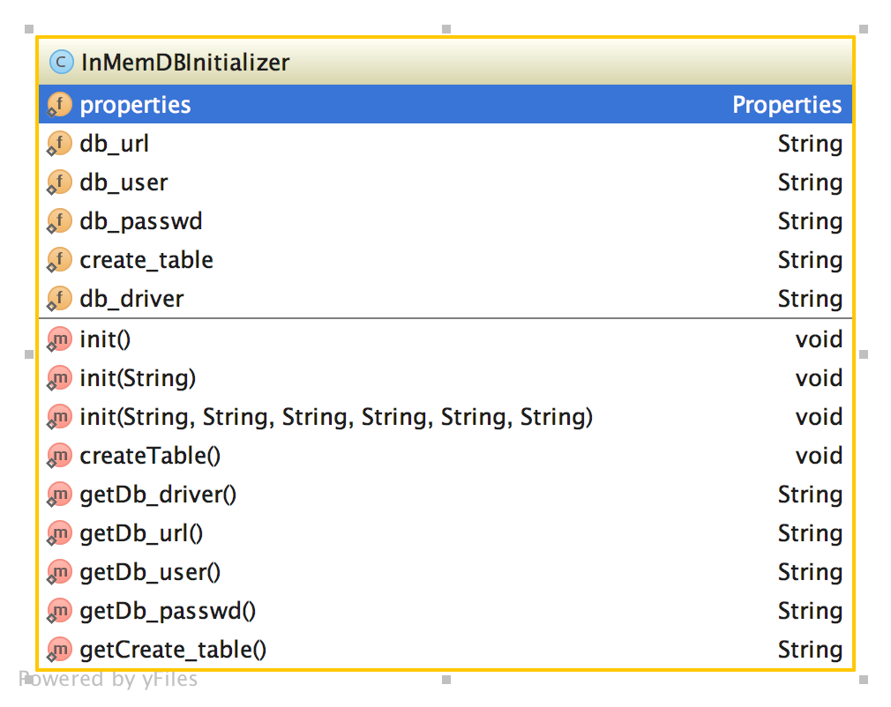The width and height of the screenshot is (891, 707).
Task: Click the Properties type label
Action: point(787,106)
